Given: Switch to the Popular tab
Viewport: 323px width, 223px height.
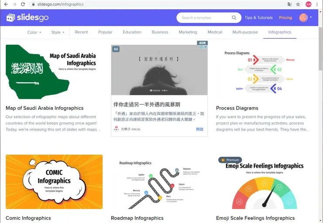Looking at the screenshot, I should coord(105,32).
